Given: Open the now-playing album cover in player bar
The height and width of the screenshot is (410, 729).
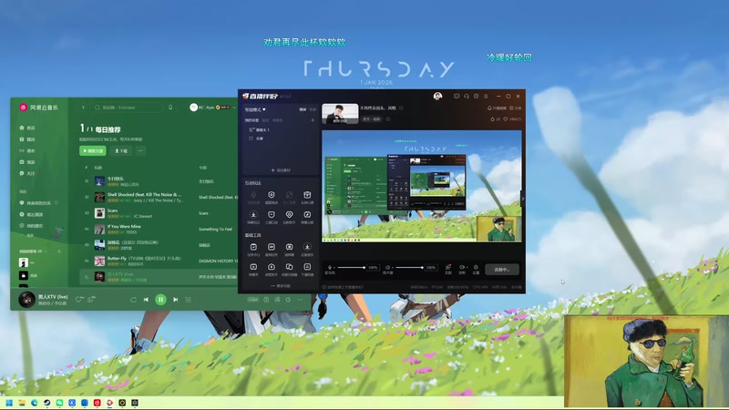Looking at the screenshot, I should (x=26, y=300).
